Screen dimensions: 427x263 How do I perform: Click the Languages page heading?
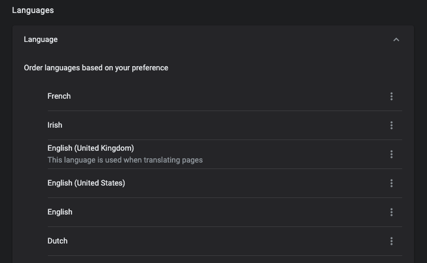[33, 10]
